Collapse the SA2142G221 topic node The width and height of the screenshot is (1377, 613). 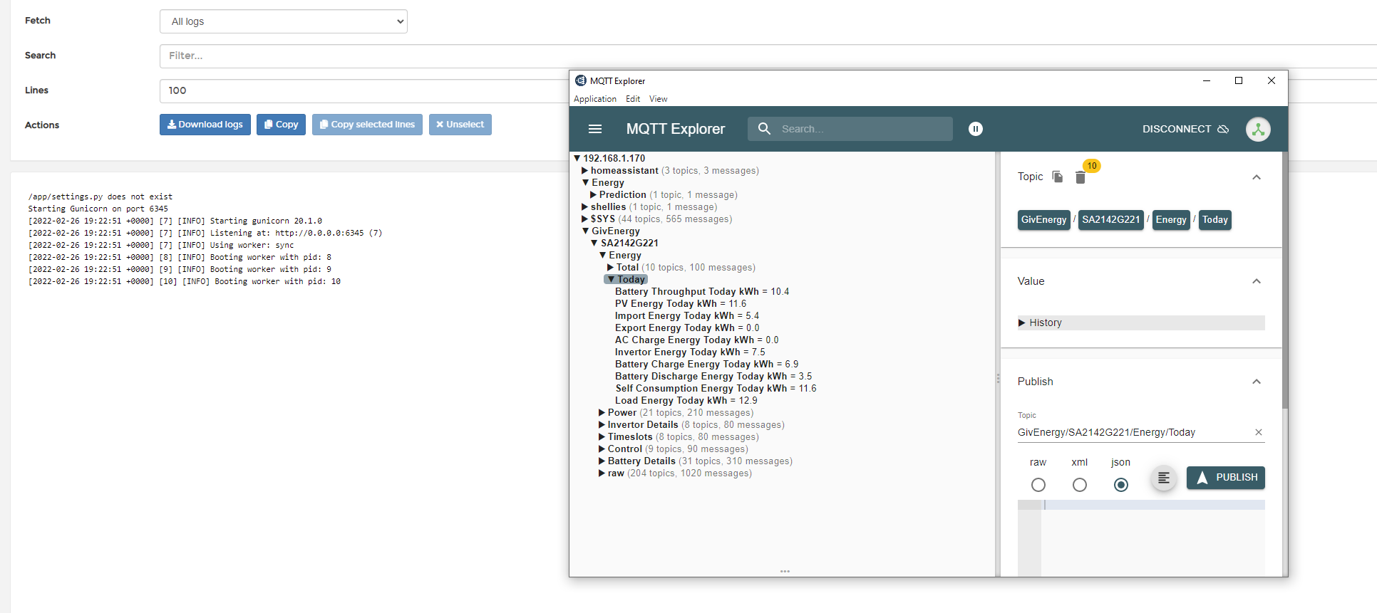(x=594, y=243)
